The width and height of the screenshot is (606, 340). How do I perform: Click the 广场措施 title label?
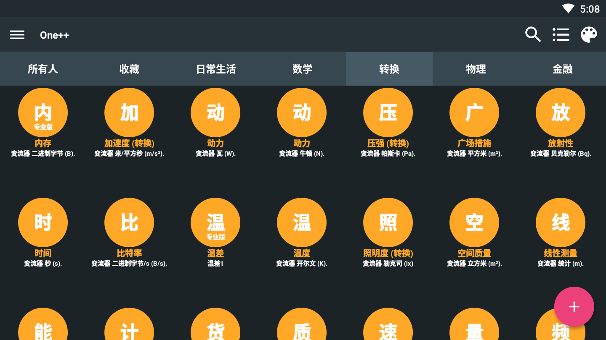[x=474, y=144]
